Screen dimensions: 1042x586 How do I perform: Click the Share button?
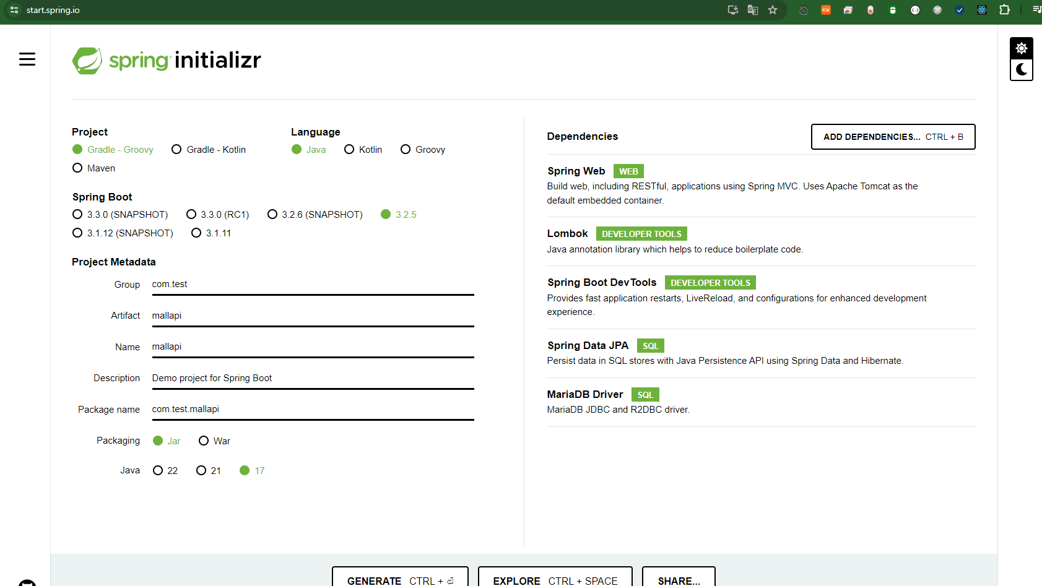[679, 577]
